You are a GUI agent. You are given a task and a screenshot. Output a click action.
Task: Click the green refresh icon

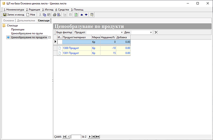(x=76, y=15)
